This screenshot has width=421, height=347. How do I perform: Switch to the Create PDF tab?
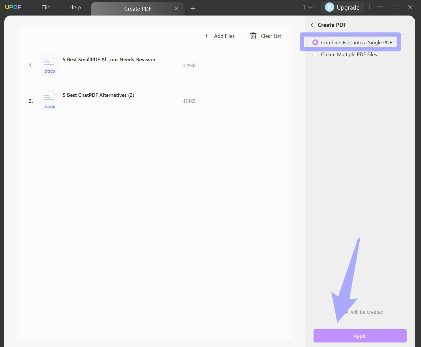click(138, 9)
